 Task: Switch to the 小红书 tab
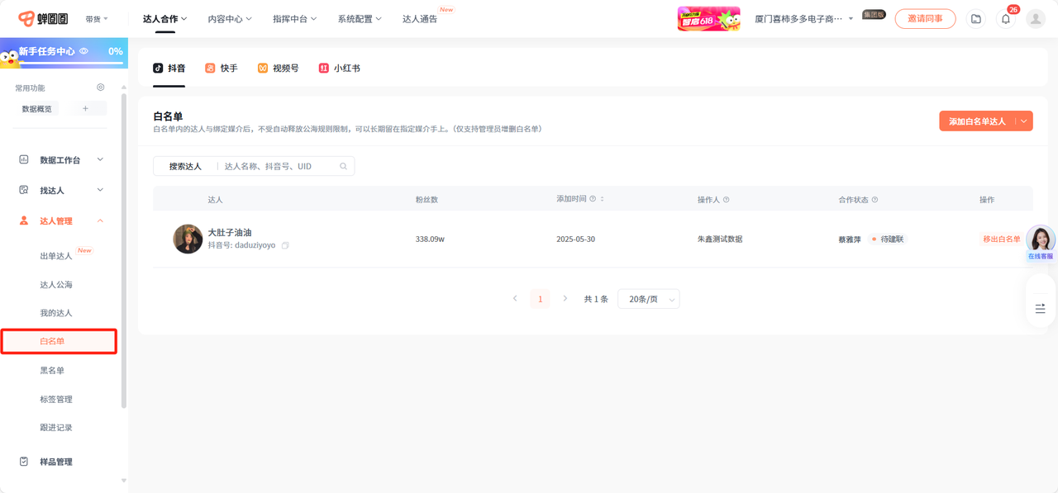point(339,69)
